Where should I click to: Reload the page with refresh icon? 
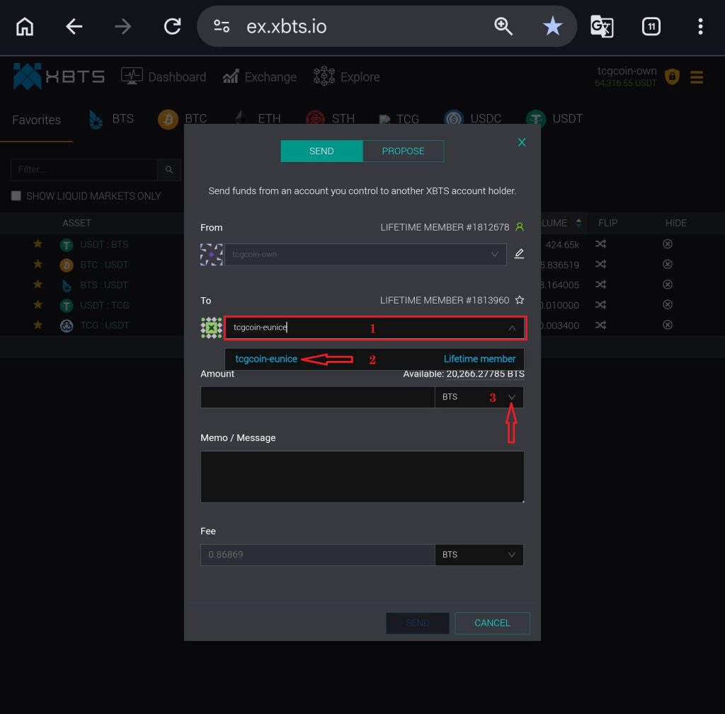pyautogui.click(x=172, y=27)
